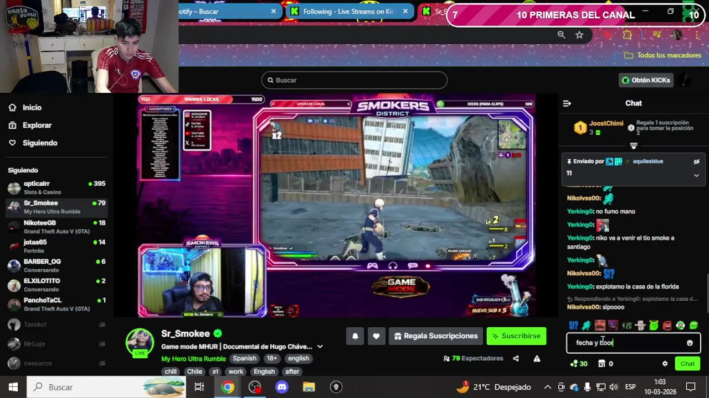Collapse the chat panel with arrow icon
Image resolution: width=709 pixels, height=398 pixels.
[567, 103]
